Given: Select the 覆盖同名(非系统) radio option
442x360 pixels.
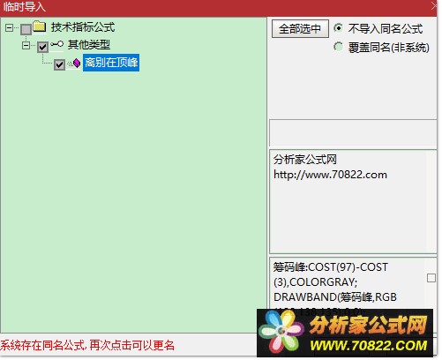Looking at the screenshot, I should point(339,47).
